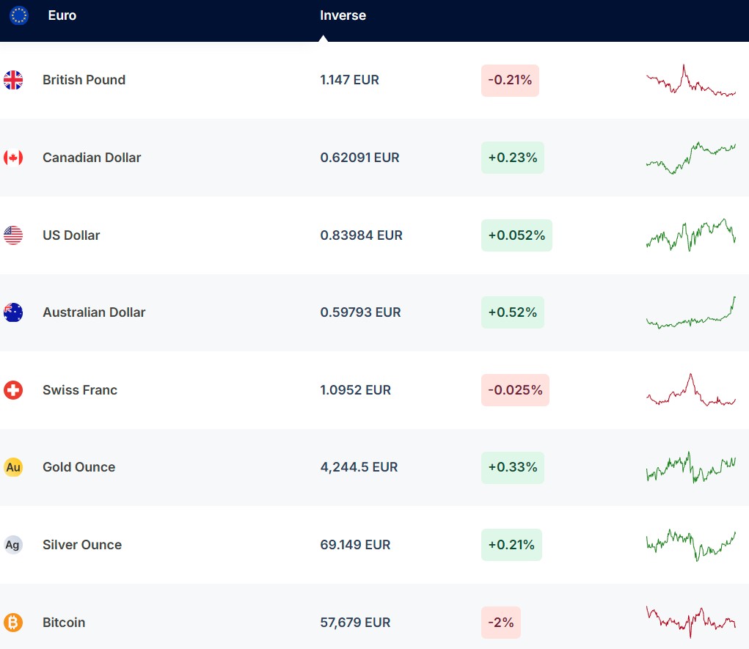
Task: Click the Bitcoin logo icon
Action: [x=13, y=623]
